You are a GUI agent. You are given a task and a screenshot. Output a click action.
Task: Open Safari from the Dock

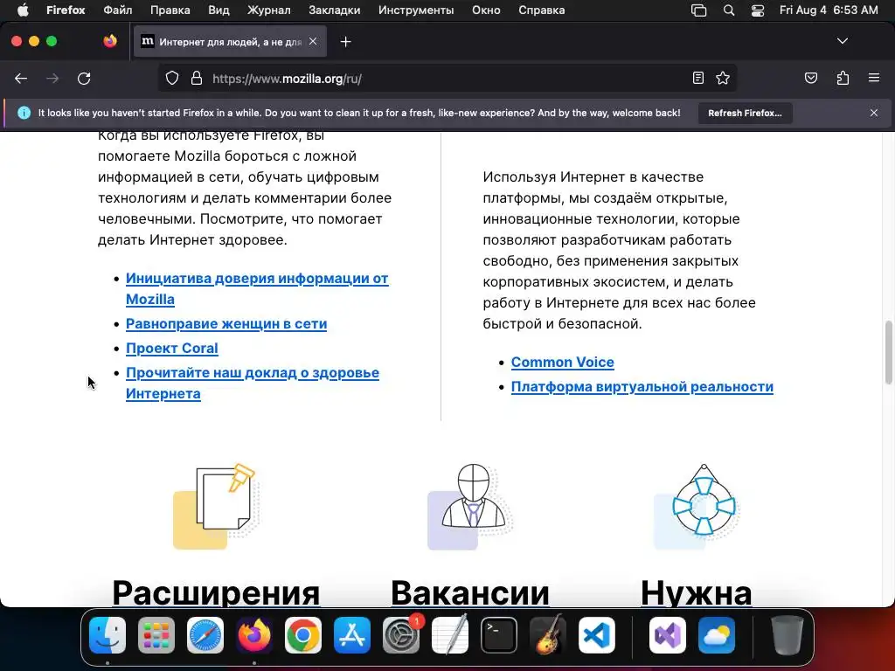point(205,635)
